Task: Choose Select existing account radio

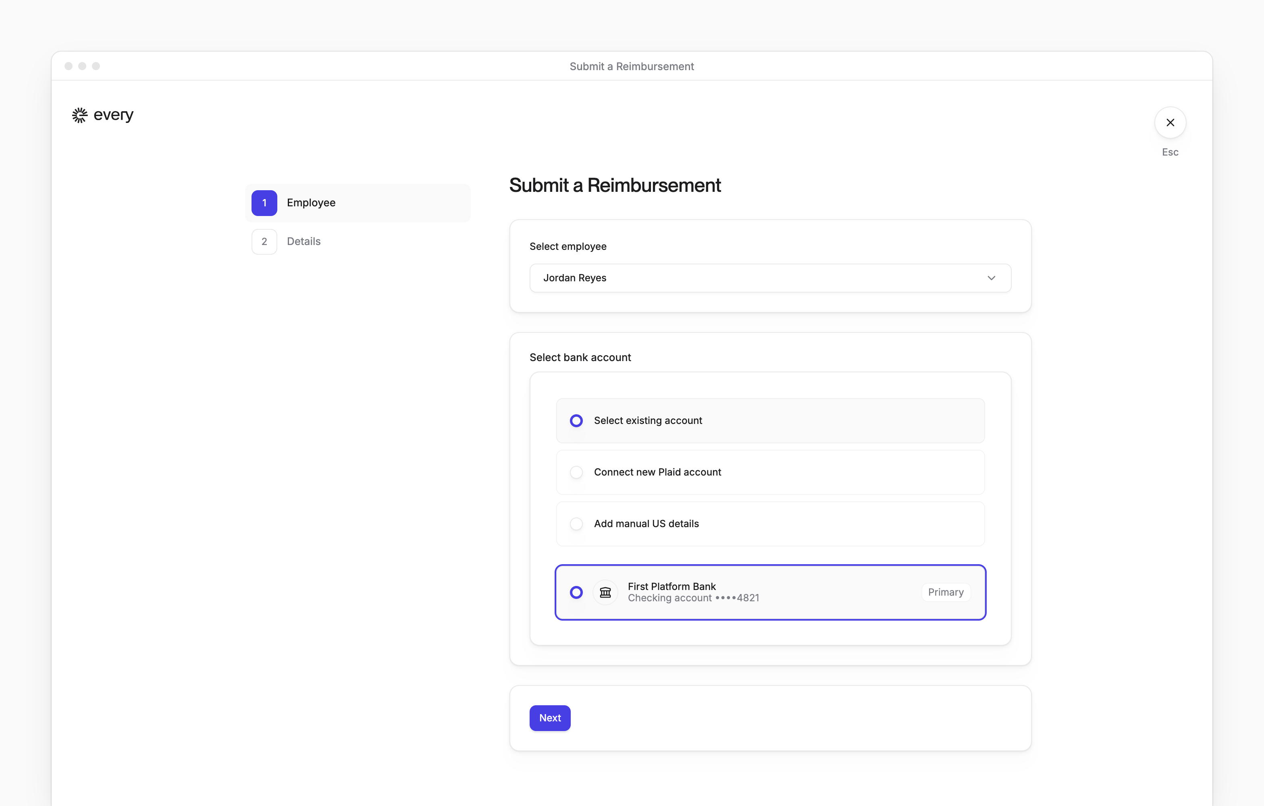Action: click(x=576, y=421)
